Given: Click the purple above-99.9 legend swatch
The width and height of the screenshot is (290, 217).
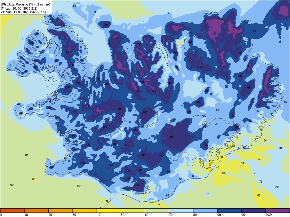Looking at the screenshot, I should [x=278, y=211].
